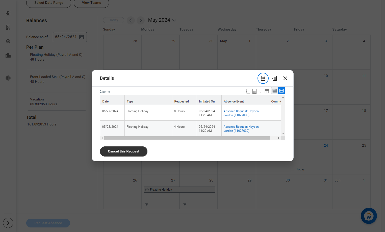
Task: Go to the next month
Action: coord(141,20)
